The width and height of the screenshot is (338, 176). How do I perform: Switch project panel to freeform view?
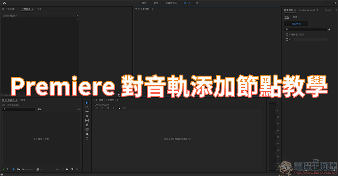point(18,169)
